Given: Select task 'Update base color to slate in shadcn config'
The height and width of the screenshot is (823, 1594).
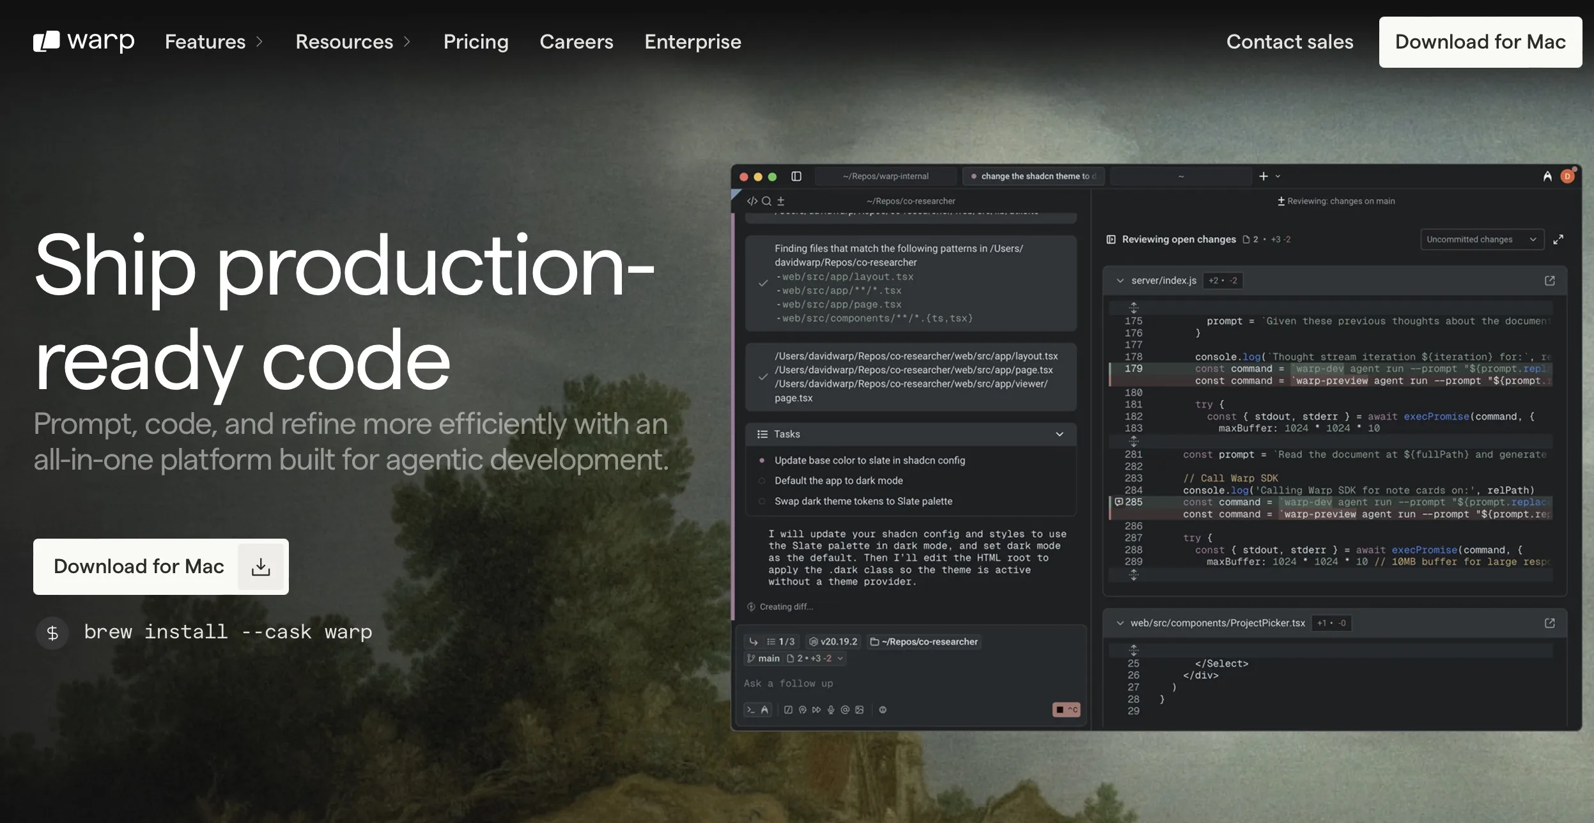Looking at the screenshot, I should coord(869,461).
